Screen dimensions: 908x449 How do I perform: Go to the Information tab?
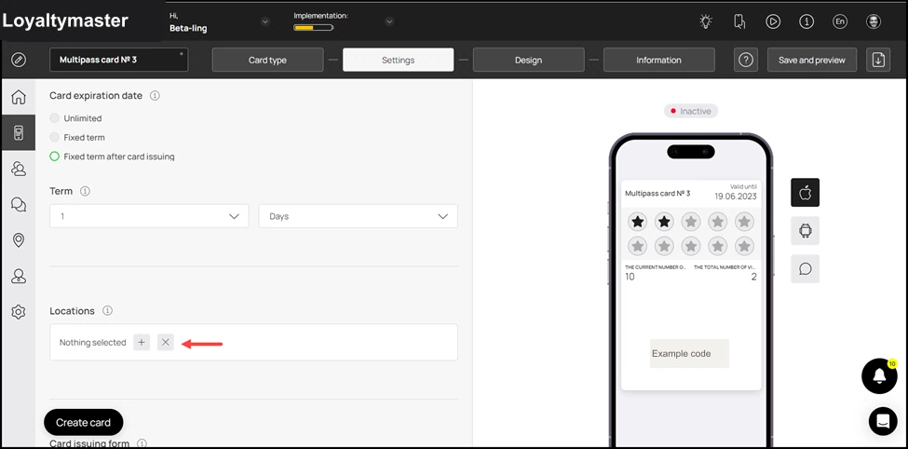pos(659,60)
